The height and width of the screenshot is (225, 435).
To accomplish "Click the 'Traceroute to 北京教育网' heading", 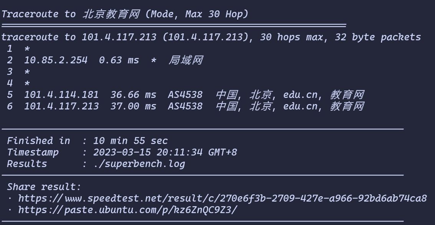I will (71, 14).
